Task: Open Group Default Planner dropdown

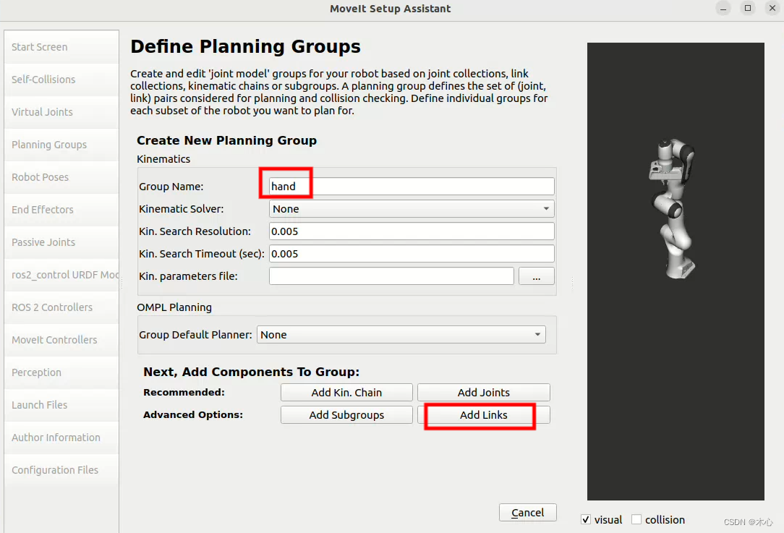Action: [401, 335]
